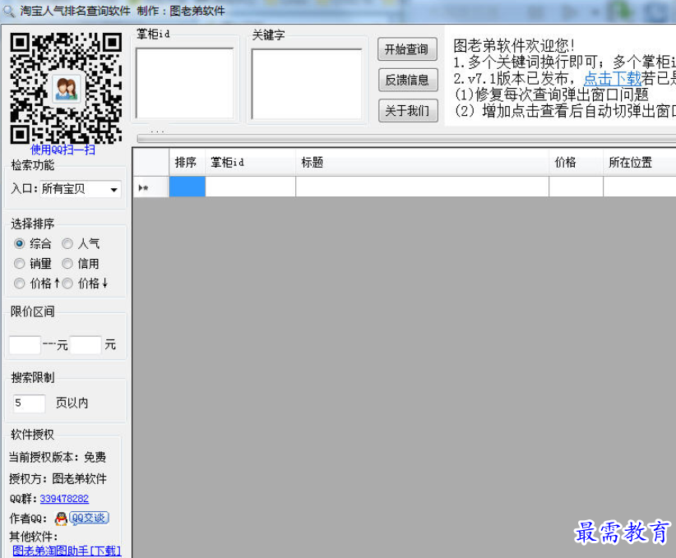This screenshot has height=558, width=676.
Task: Select the 人气 sort radio button
Action: pos(67,244)
